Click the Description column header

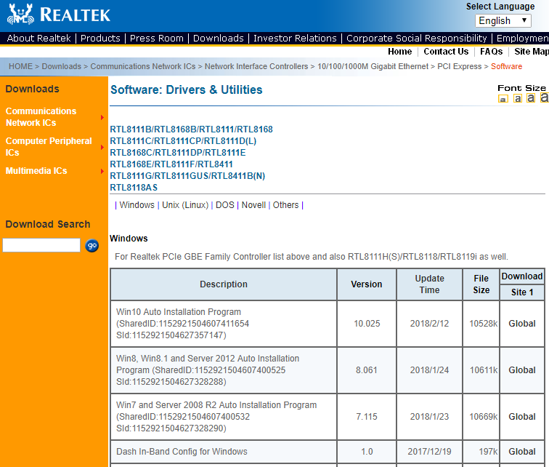[224, 284]
